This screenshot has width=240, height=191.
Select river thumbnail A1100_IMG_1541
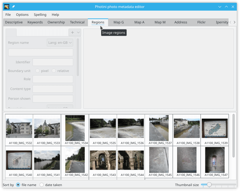[x=47, y=162]
